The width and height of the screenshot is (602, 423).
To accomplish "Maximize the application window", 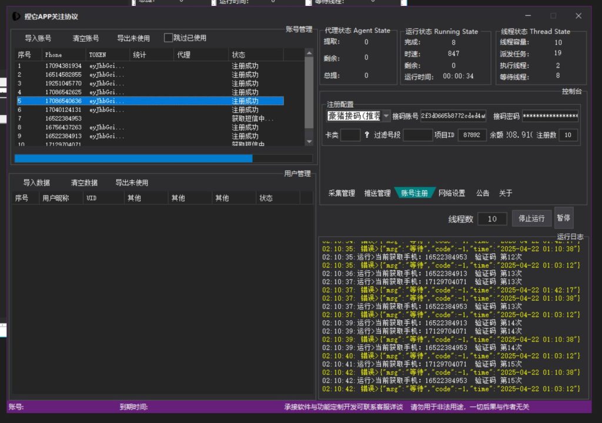I will (x=553, y=16).
